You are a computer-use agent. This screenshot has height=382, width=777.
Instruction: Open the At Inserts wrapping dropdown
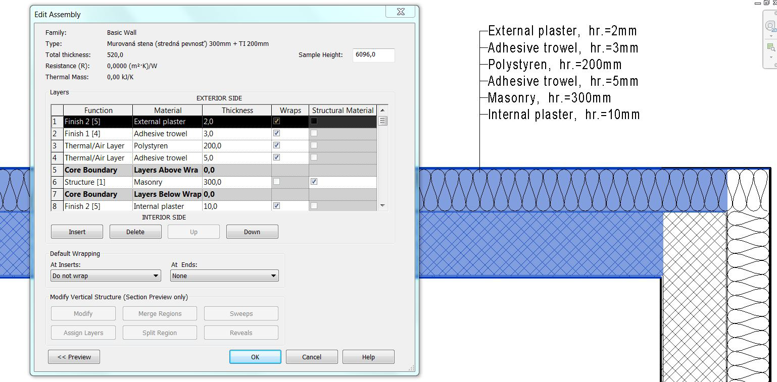tap(156, 276)
